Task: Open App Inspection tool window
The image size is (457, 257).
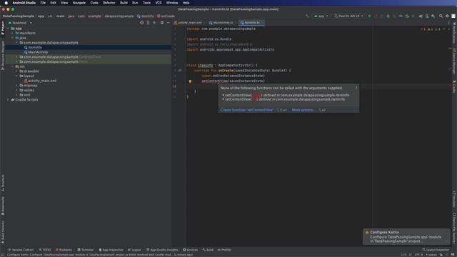Action: point(111,250)
